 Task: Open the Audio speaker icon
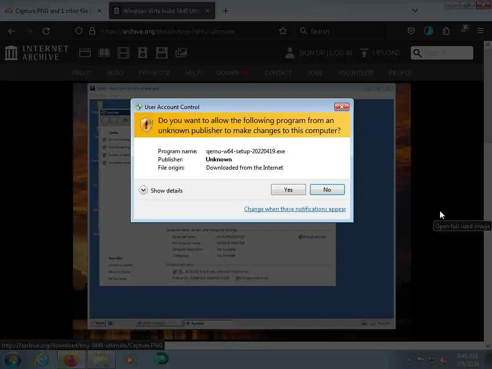142,53
